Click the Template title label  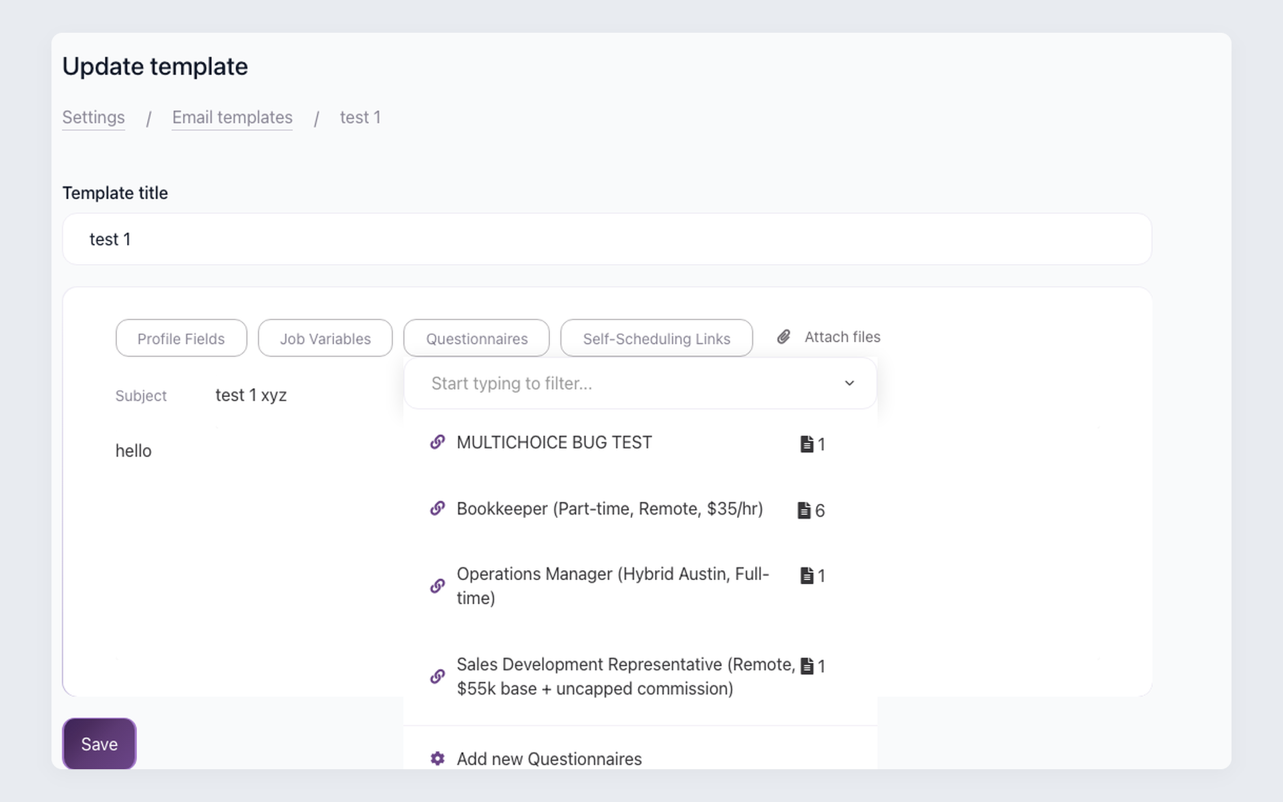115,192
